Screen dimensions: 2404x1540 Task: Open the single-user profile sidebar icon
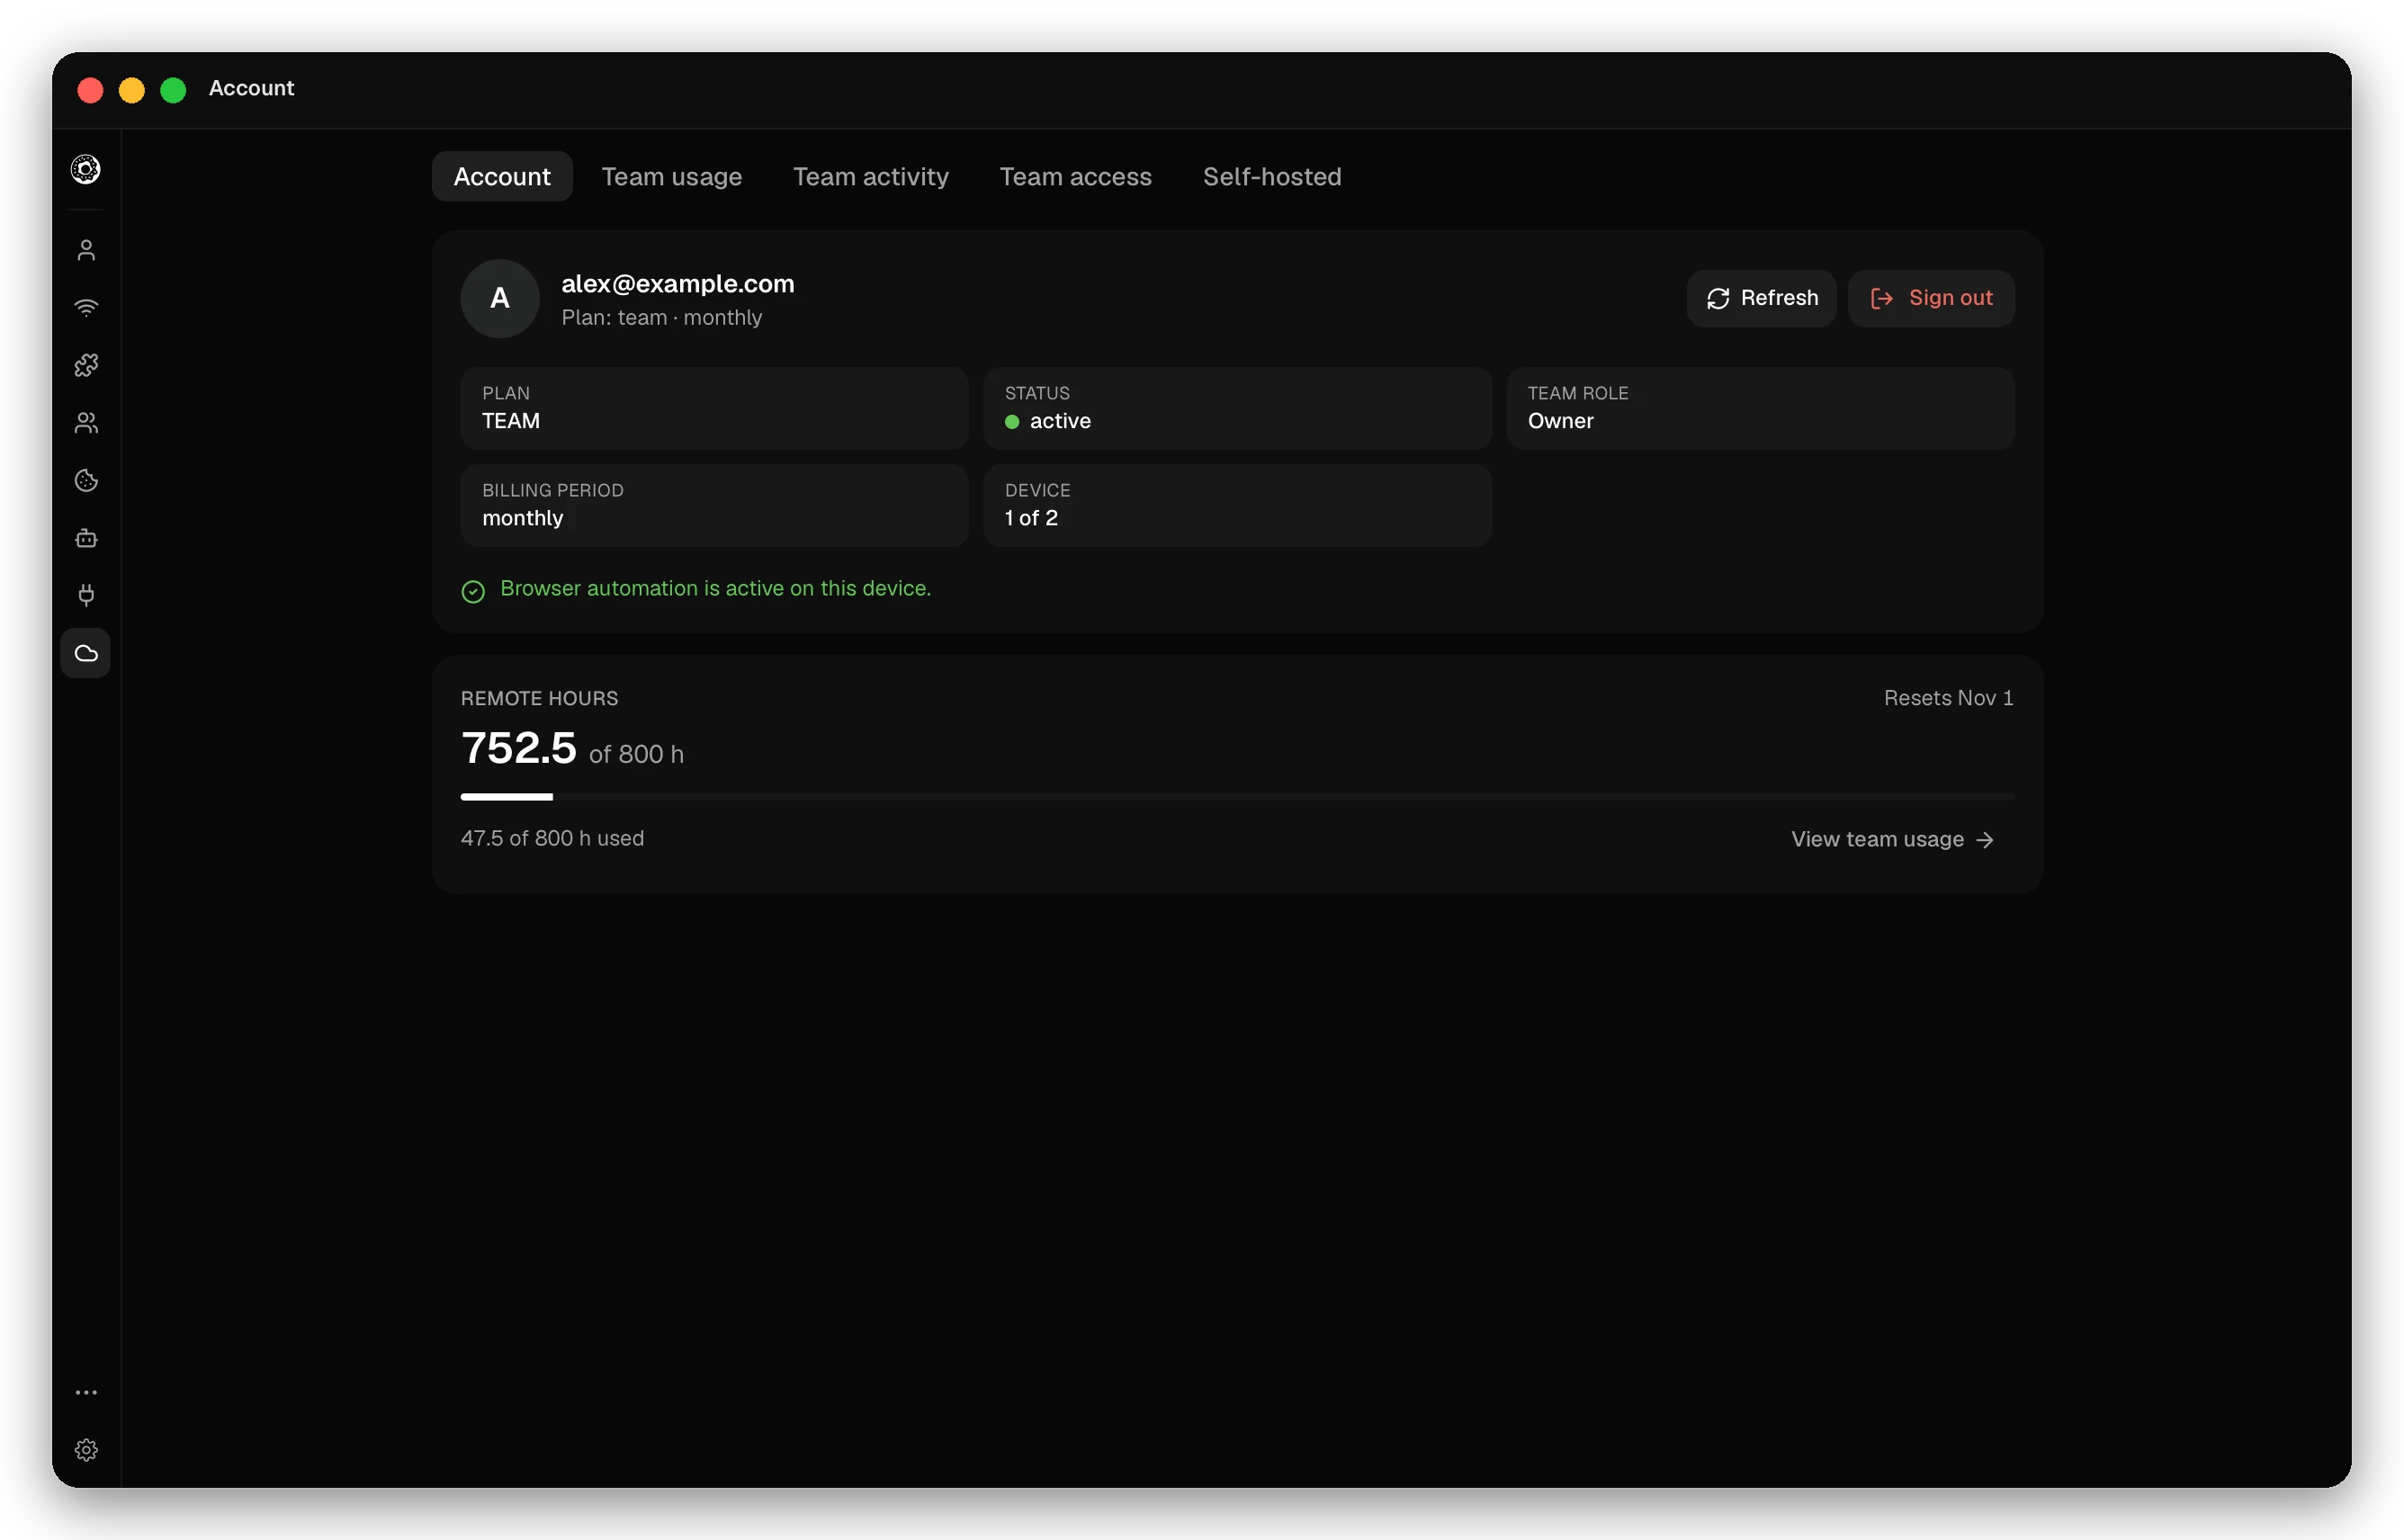coord(86,250)
